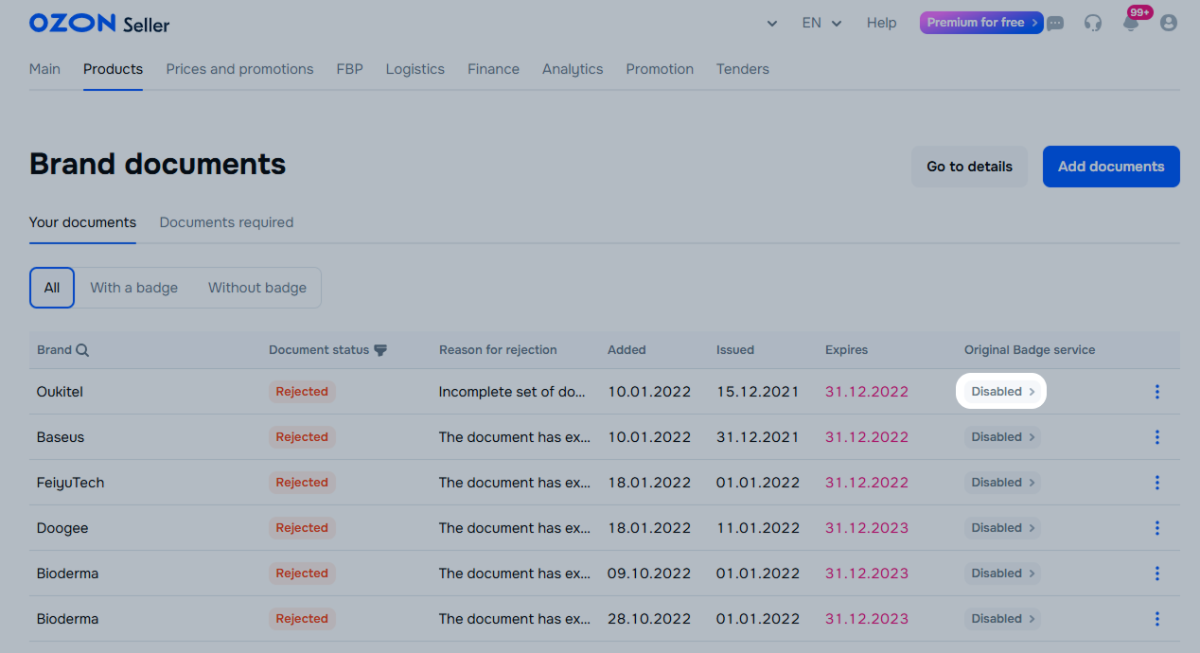Open the Document status filter icon
The width and height of the screenshot is (1200, 653).
[380, 350]
